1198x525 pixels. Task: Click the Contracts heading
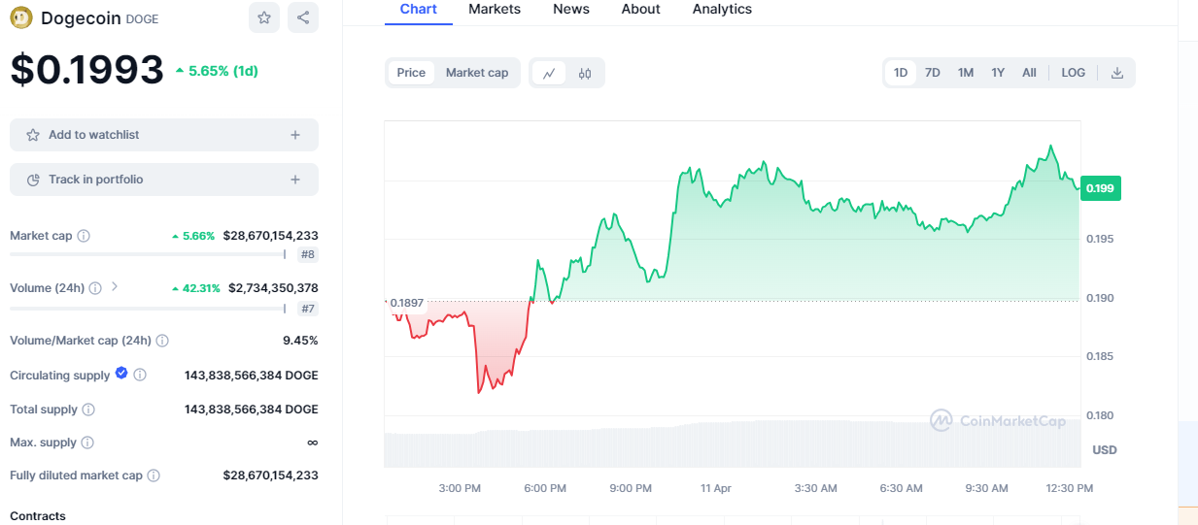pyautogui.click(x=38, y=516)
